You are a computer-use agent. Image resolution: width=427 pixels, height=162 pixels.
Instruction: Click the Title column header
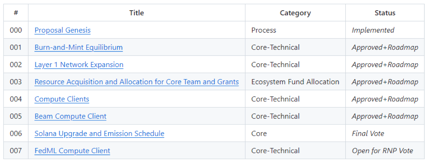pos(137,13)
